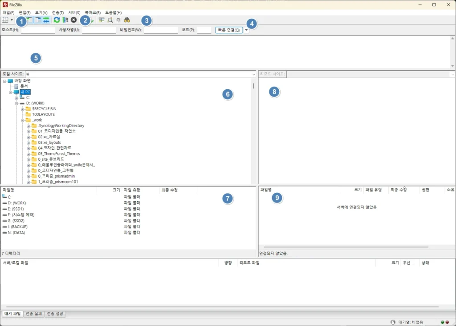Select the 문서 document icon in tree
This screenshot has width=456, height=326.
pos(16,86)
